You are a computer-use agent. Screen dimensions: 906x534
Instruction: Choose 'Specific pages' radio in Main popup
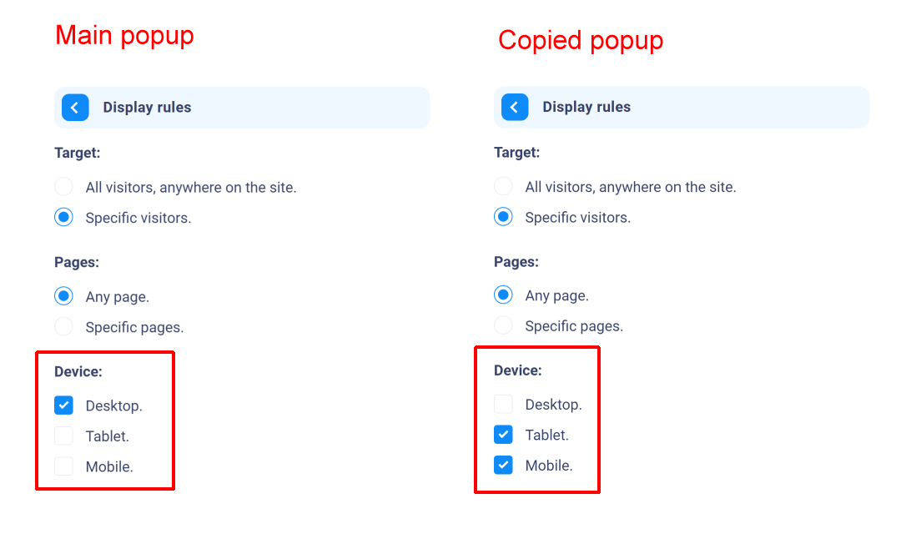coord(63,326)
